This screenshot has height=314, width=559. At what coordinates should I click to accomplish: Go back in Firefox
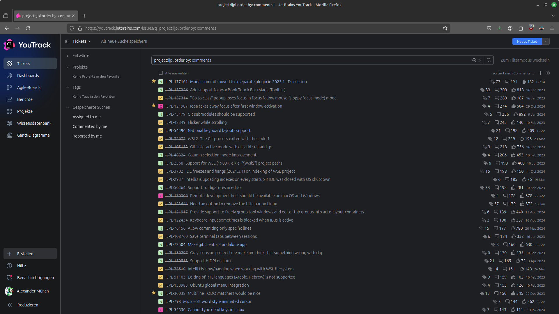point(7,28)
